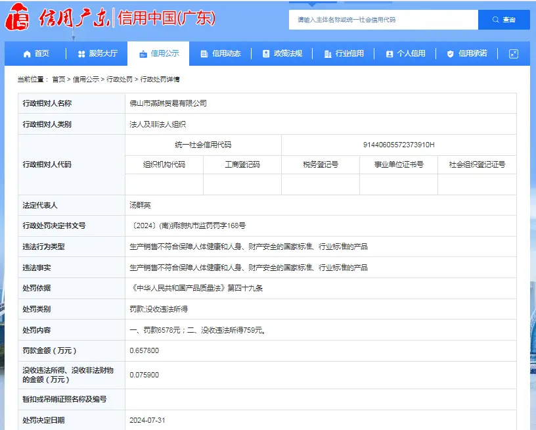Open the 个人信用 navigation tab
The width and height of the screenshot is (536, 430).
pos(405,53)
